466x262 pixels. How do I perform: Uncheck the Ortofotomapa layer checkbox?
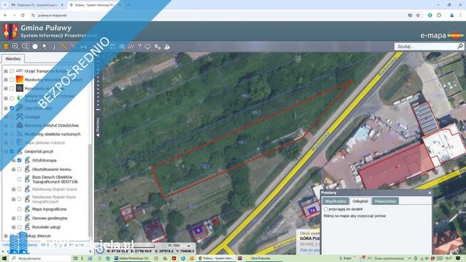19,160
